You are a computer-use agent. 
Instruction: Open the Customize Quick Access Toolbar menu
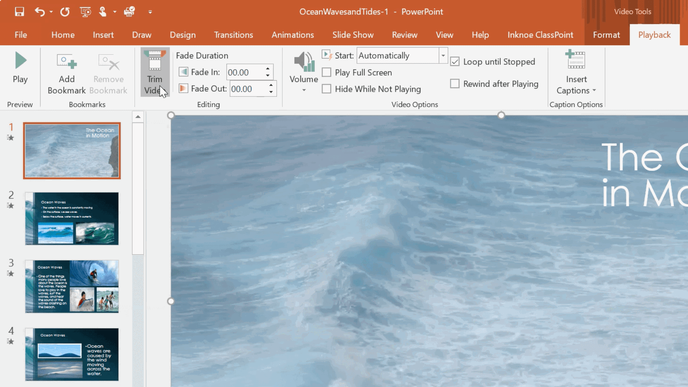(x=150, y=12)
